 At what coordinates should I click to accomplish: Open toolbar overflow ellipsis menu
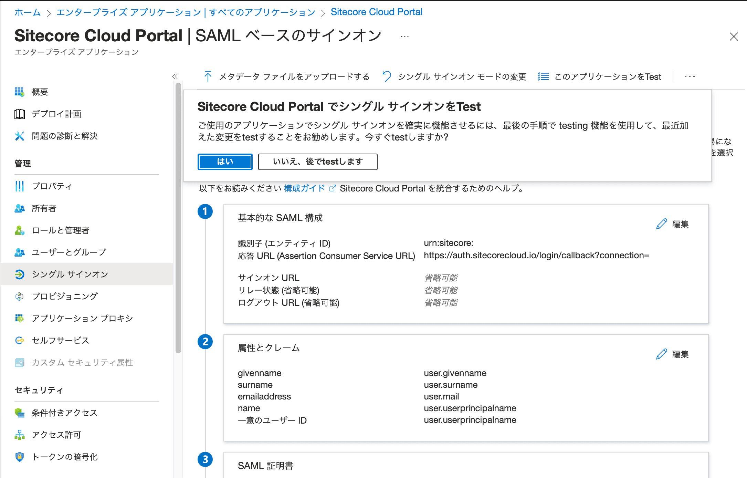[x=690, y=76]
